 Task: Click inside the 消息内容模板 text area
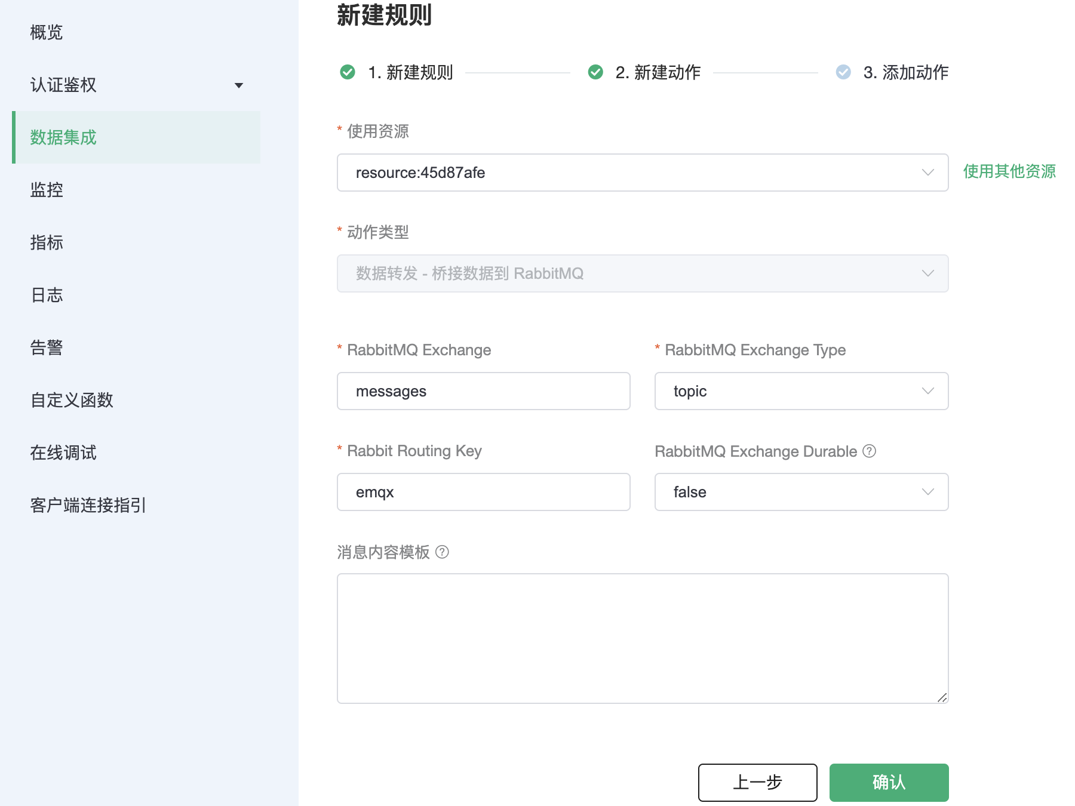pyautogui.click(x=642, y=638)
